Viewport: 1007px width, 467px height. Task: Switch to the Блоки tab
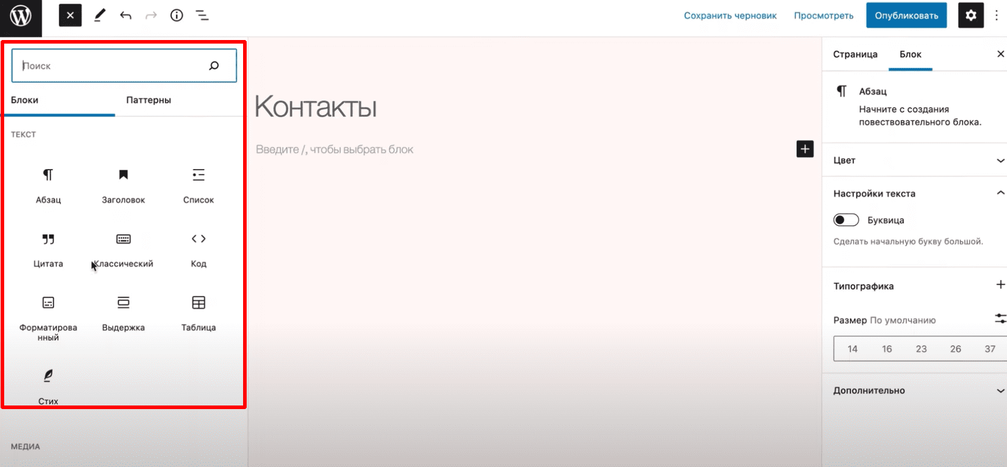[58, 100]
